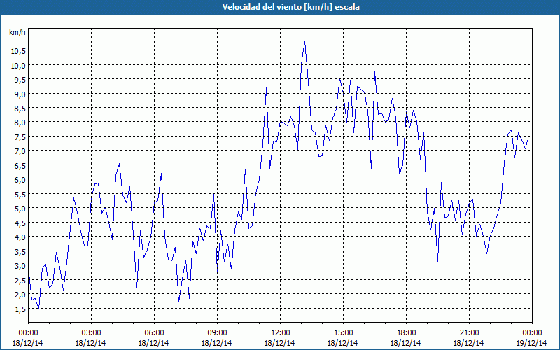Select the '5,0' axis value
560x350 pixels.
[20, 209]
